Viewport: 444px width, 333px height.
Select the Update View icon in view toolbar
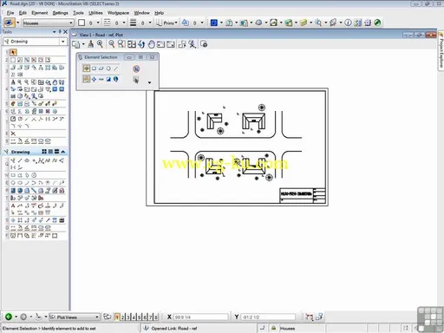pyautogui.click(x=91, y=44)
